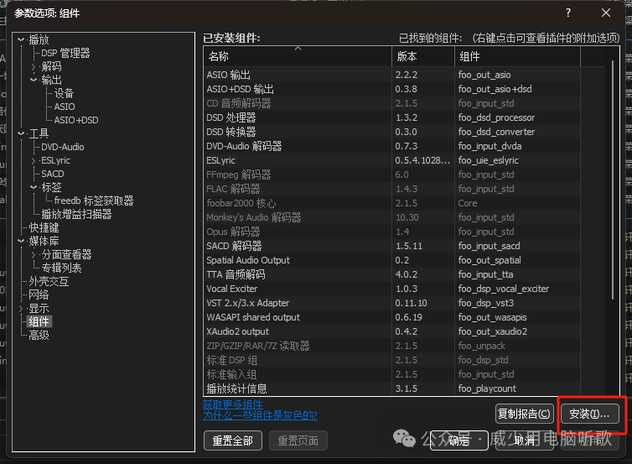Expand the 显示 tree node

pos(21,308)
